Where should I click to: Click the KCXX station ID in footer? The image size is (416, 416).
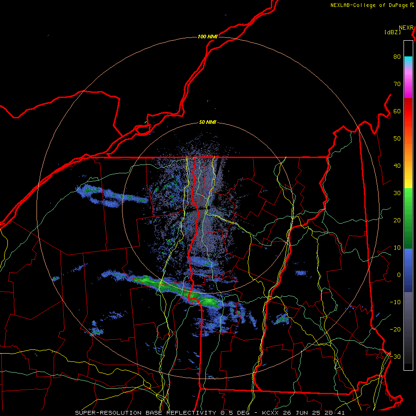point(270,413)
